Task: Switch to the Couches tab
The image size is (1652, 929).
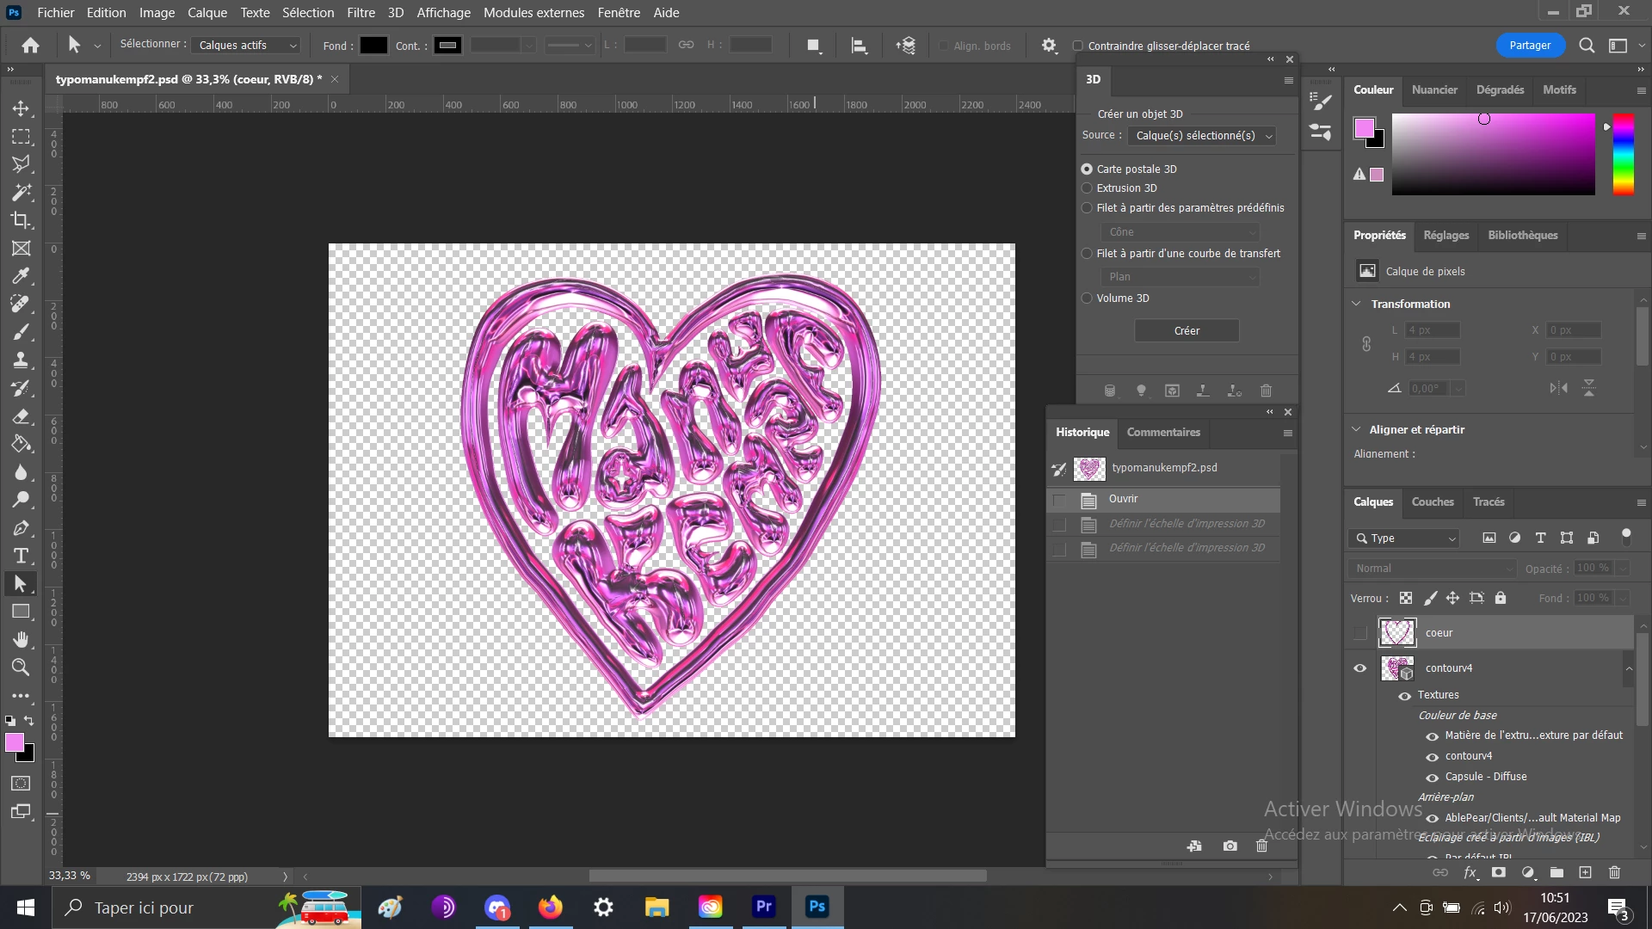Action: tap(1432, 501)
